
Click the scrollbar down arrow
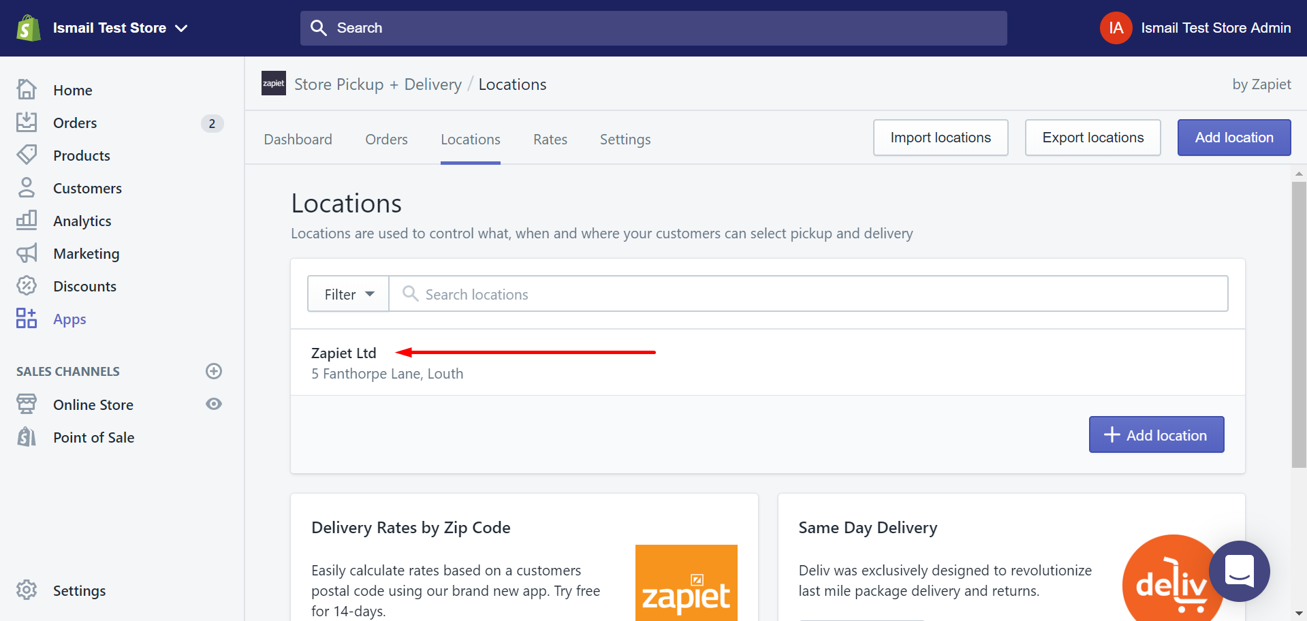click(1299, 614)
